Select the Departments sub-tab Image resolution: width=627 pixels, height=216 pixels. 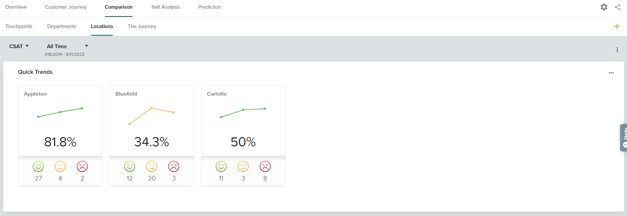point(62,26)
